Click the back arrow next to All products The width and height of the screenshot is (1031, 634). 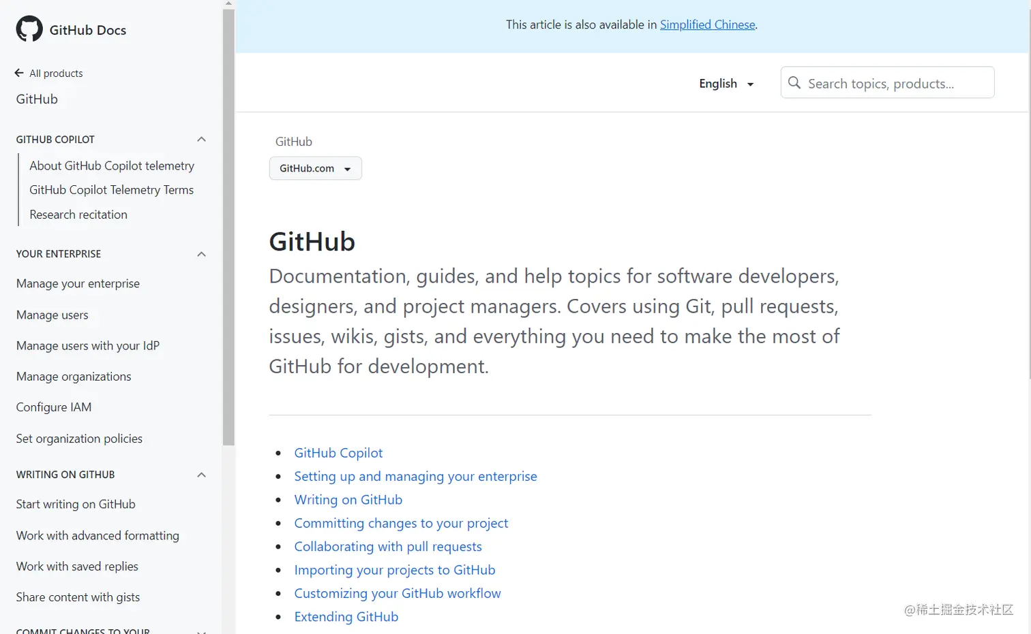[20, 73]
